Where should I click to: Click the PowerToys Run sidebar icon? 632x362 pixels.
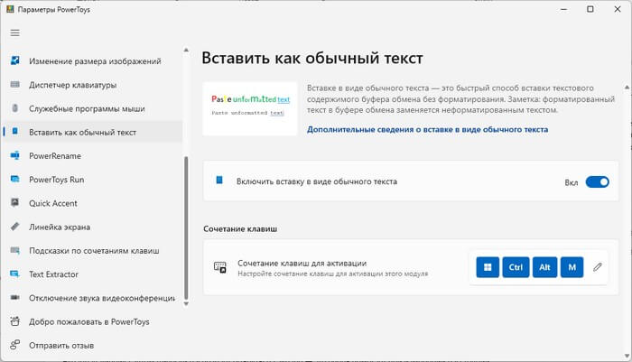[15, 180]
